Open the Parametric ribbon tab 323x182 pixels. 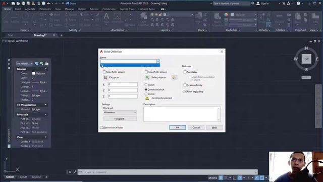(x=45, y=9)
